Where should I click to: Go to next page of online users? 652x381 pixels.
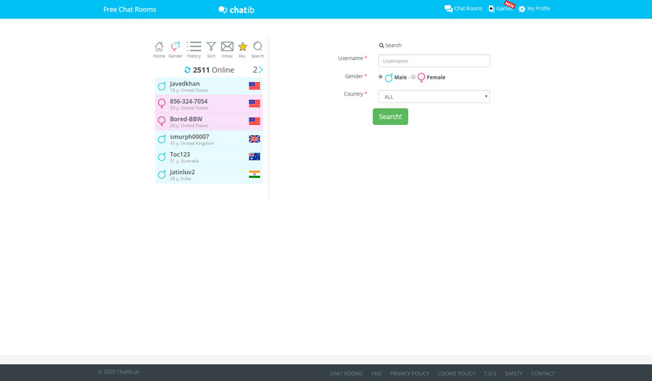pos(260,70)
